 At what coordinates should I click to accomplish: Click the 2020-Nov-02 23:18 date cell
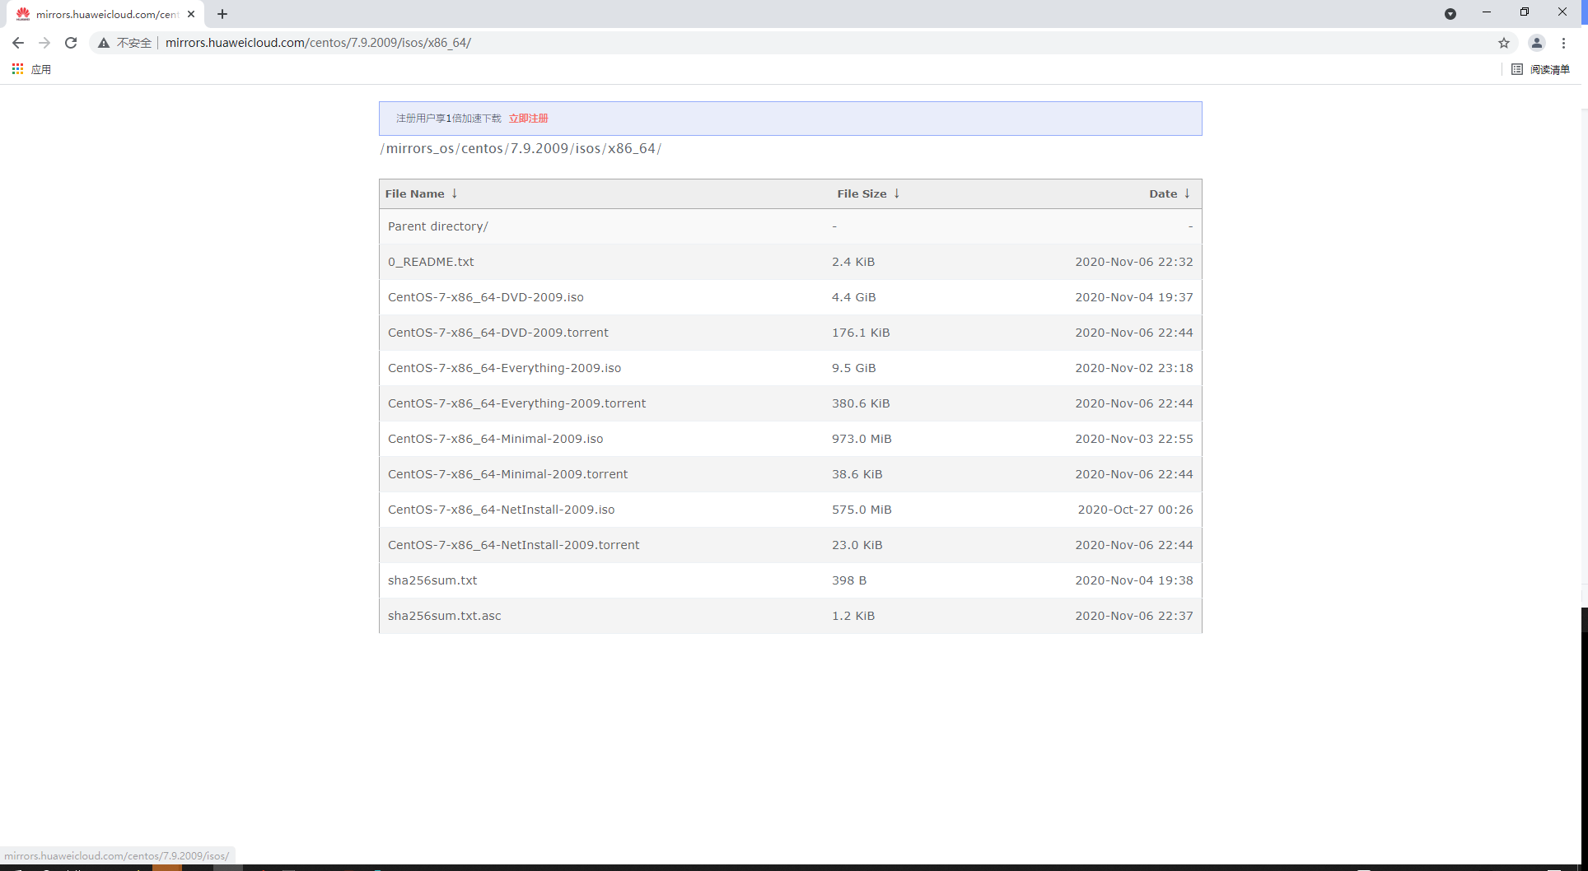[1134, 368]
